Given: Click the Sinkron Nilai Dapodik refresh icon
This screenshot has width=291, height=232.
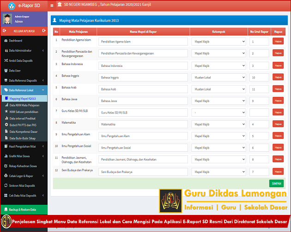Looking at the screenshot, I should pos(6,185).
